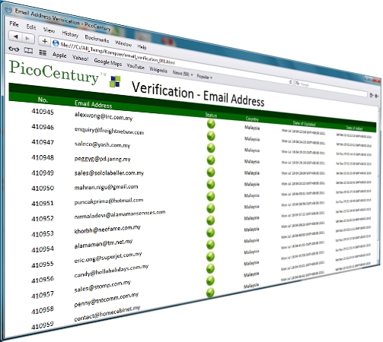Select email alamaman@tm.net.my
This screenshot has height=342, width=383.
point(104,243)
